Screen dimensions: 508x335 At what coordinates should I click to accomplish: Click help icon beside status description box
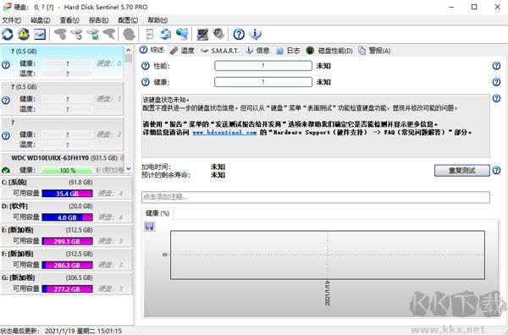click(496, 98)
